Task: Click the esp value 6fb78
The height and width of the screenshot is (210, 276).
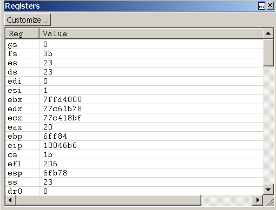Action: (x=55, y=173)
